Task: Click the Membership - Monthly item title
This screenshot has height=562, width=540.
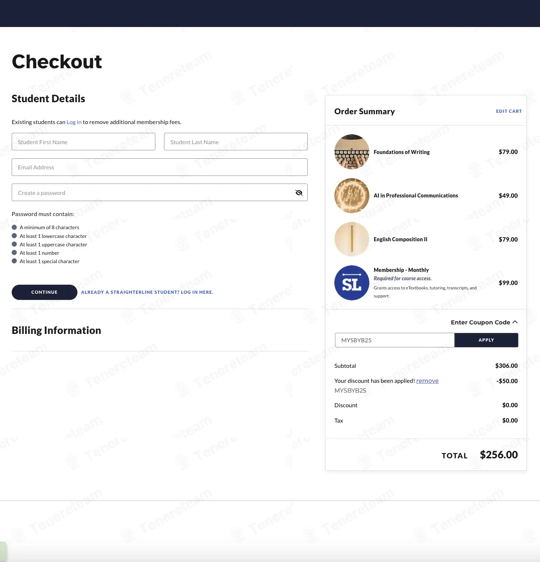Action: click(401, 270)
